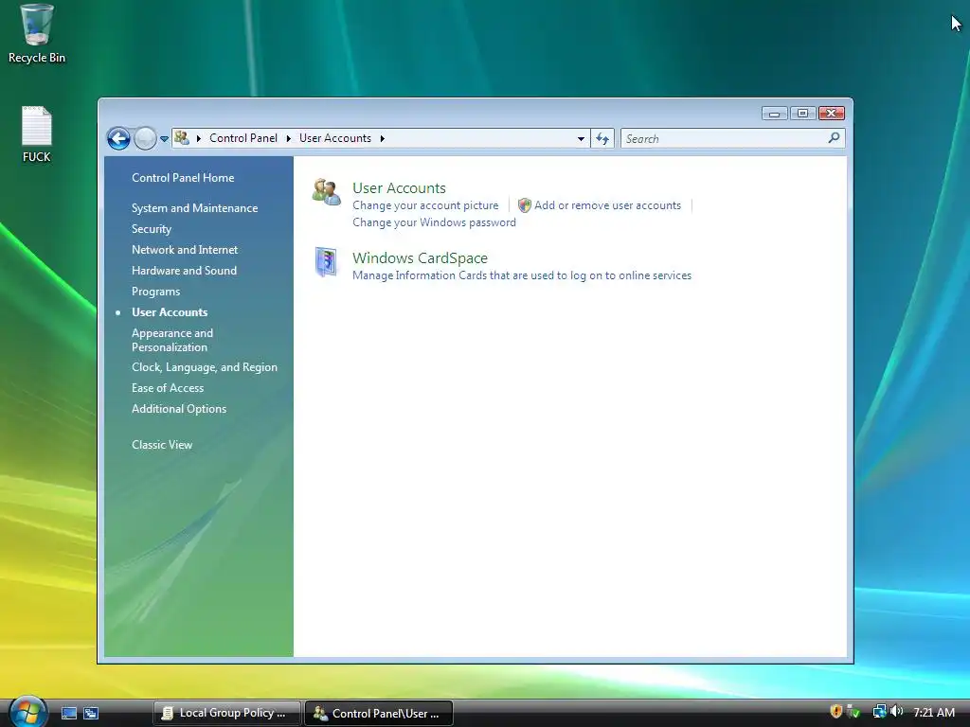The image size is (970, 727).
Task: Open the address bar history dropdown
Action: pos(581,138)
